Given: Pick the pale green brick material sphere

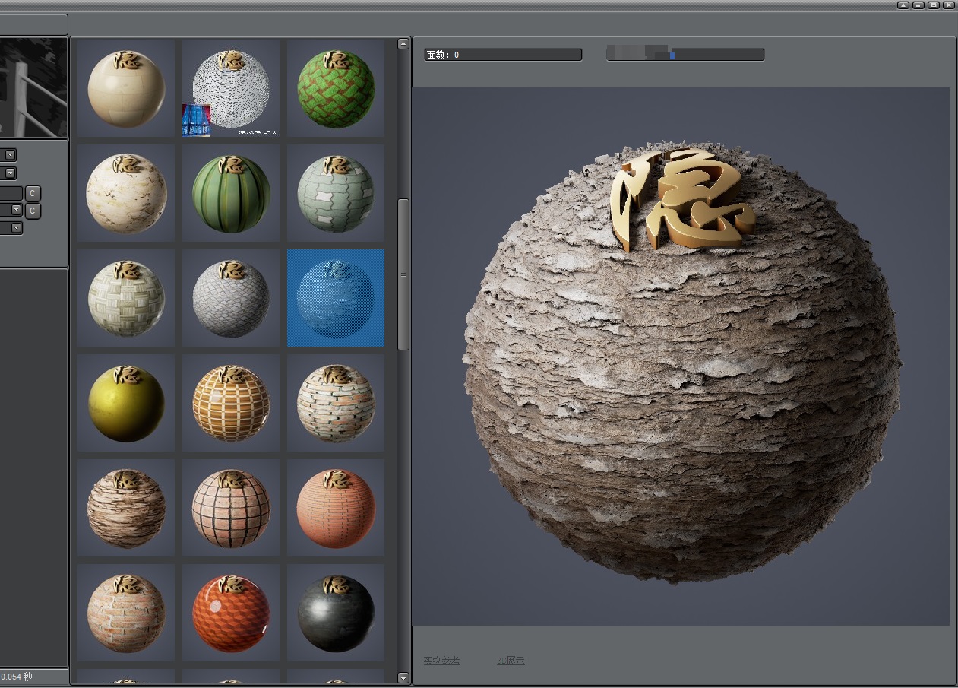Looking at the screenshot, I should [x=336, y=193].
